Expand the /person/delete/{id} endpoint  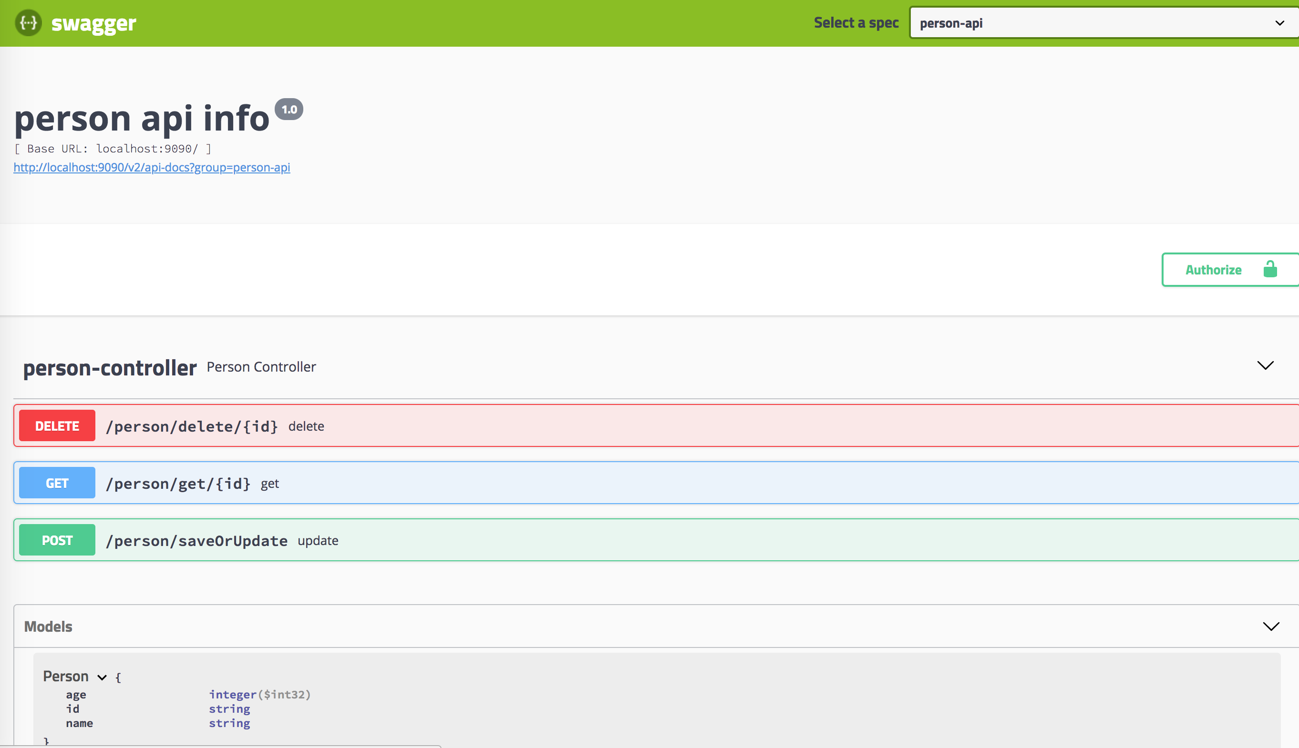tap(192, 425)
